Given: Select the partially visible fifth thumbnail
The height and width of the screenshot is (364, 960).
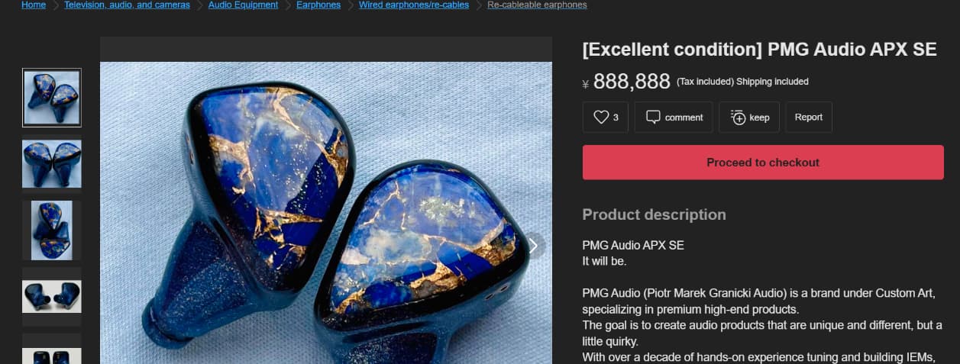Looking at the screenshot, I should (52, 349).
